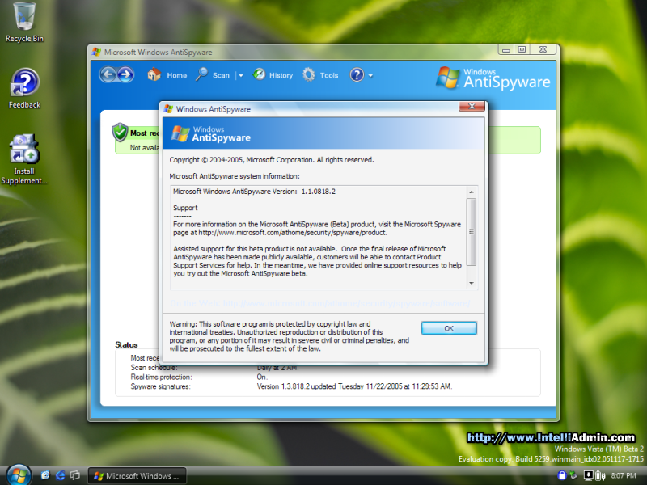647x485 pixels.
Task: Click the Back arrow in AntiSpyware toolbar
Action: (108, 74)
